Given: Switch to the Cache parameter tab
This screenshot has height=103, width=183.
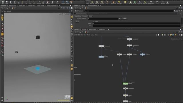Looking at the screenshot, I should click(x=91, y=16).
